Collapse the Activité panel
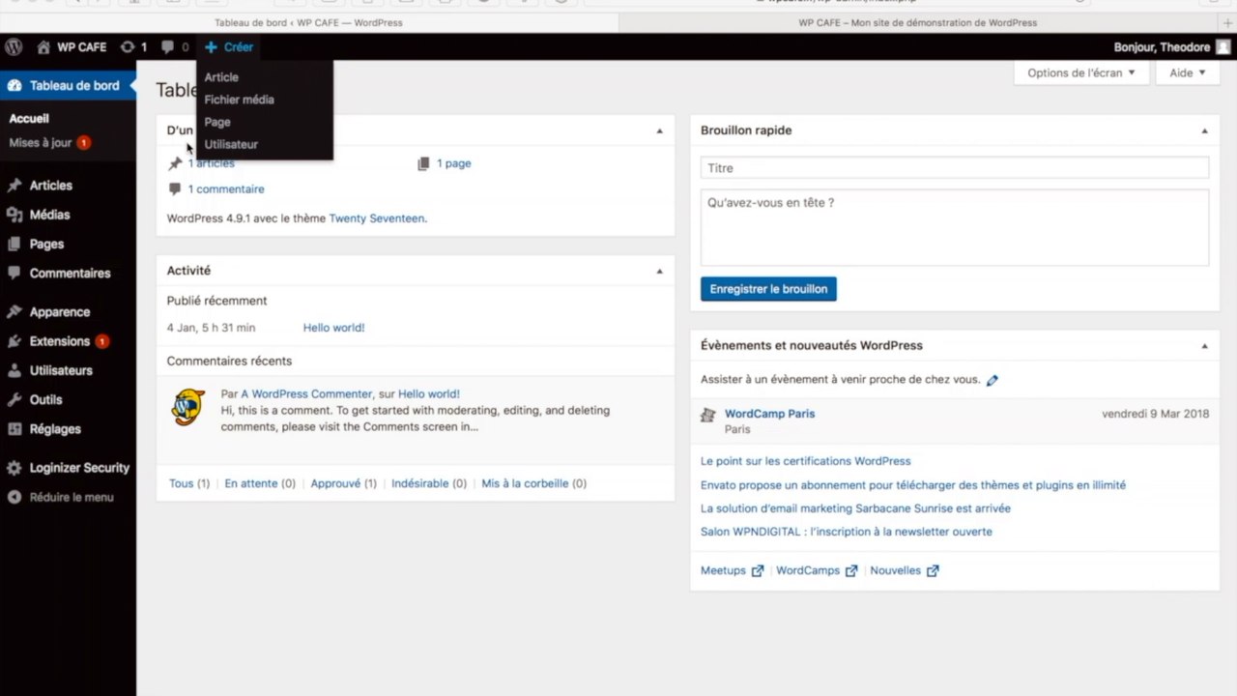1237x696 pixels. (660, 272)
